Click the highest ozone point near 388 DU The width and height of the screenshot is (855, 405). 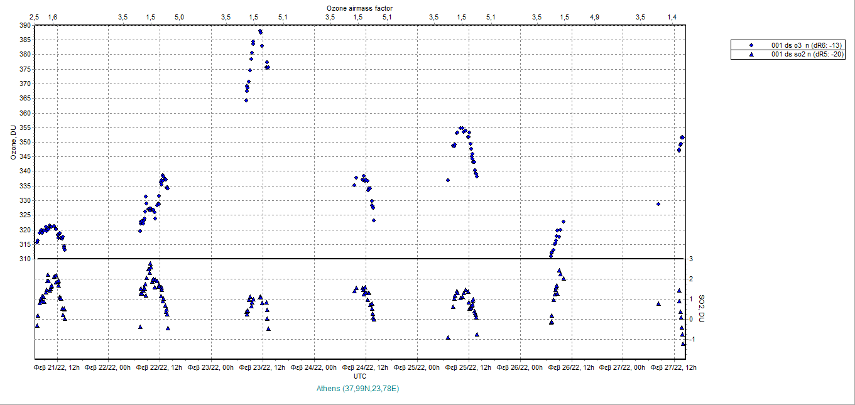[260, 31]
